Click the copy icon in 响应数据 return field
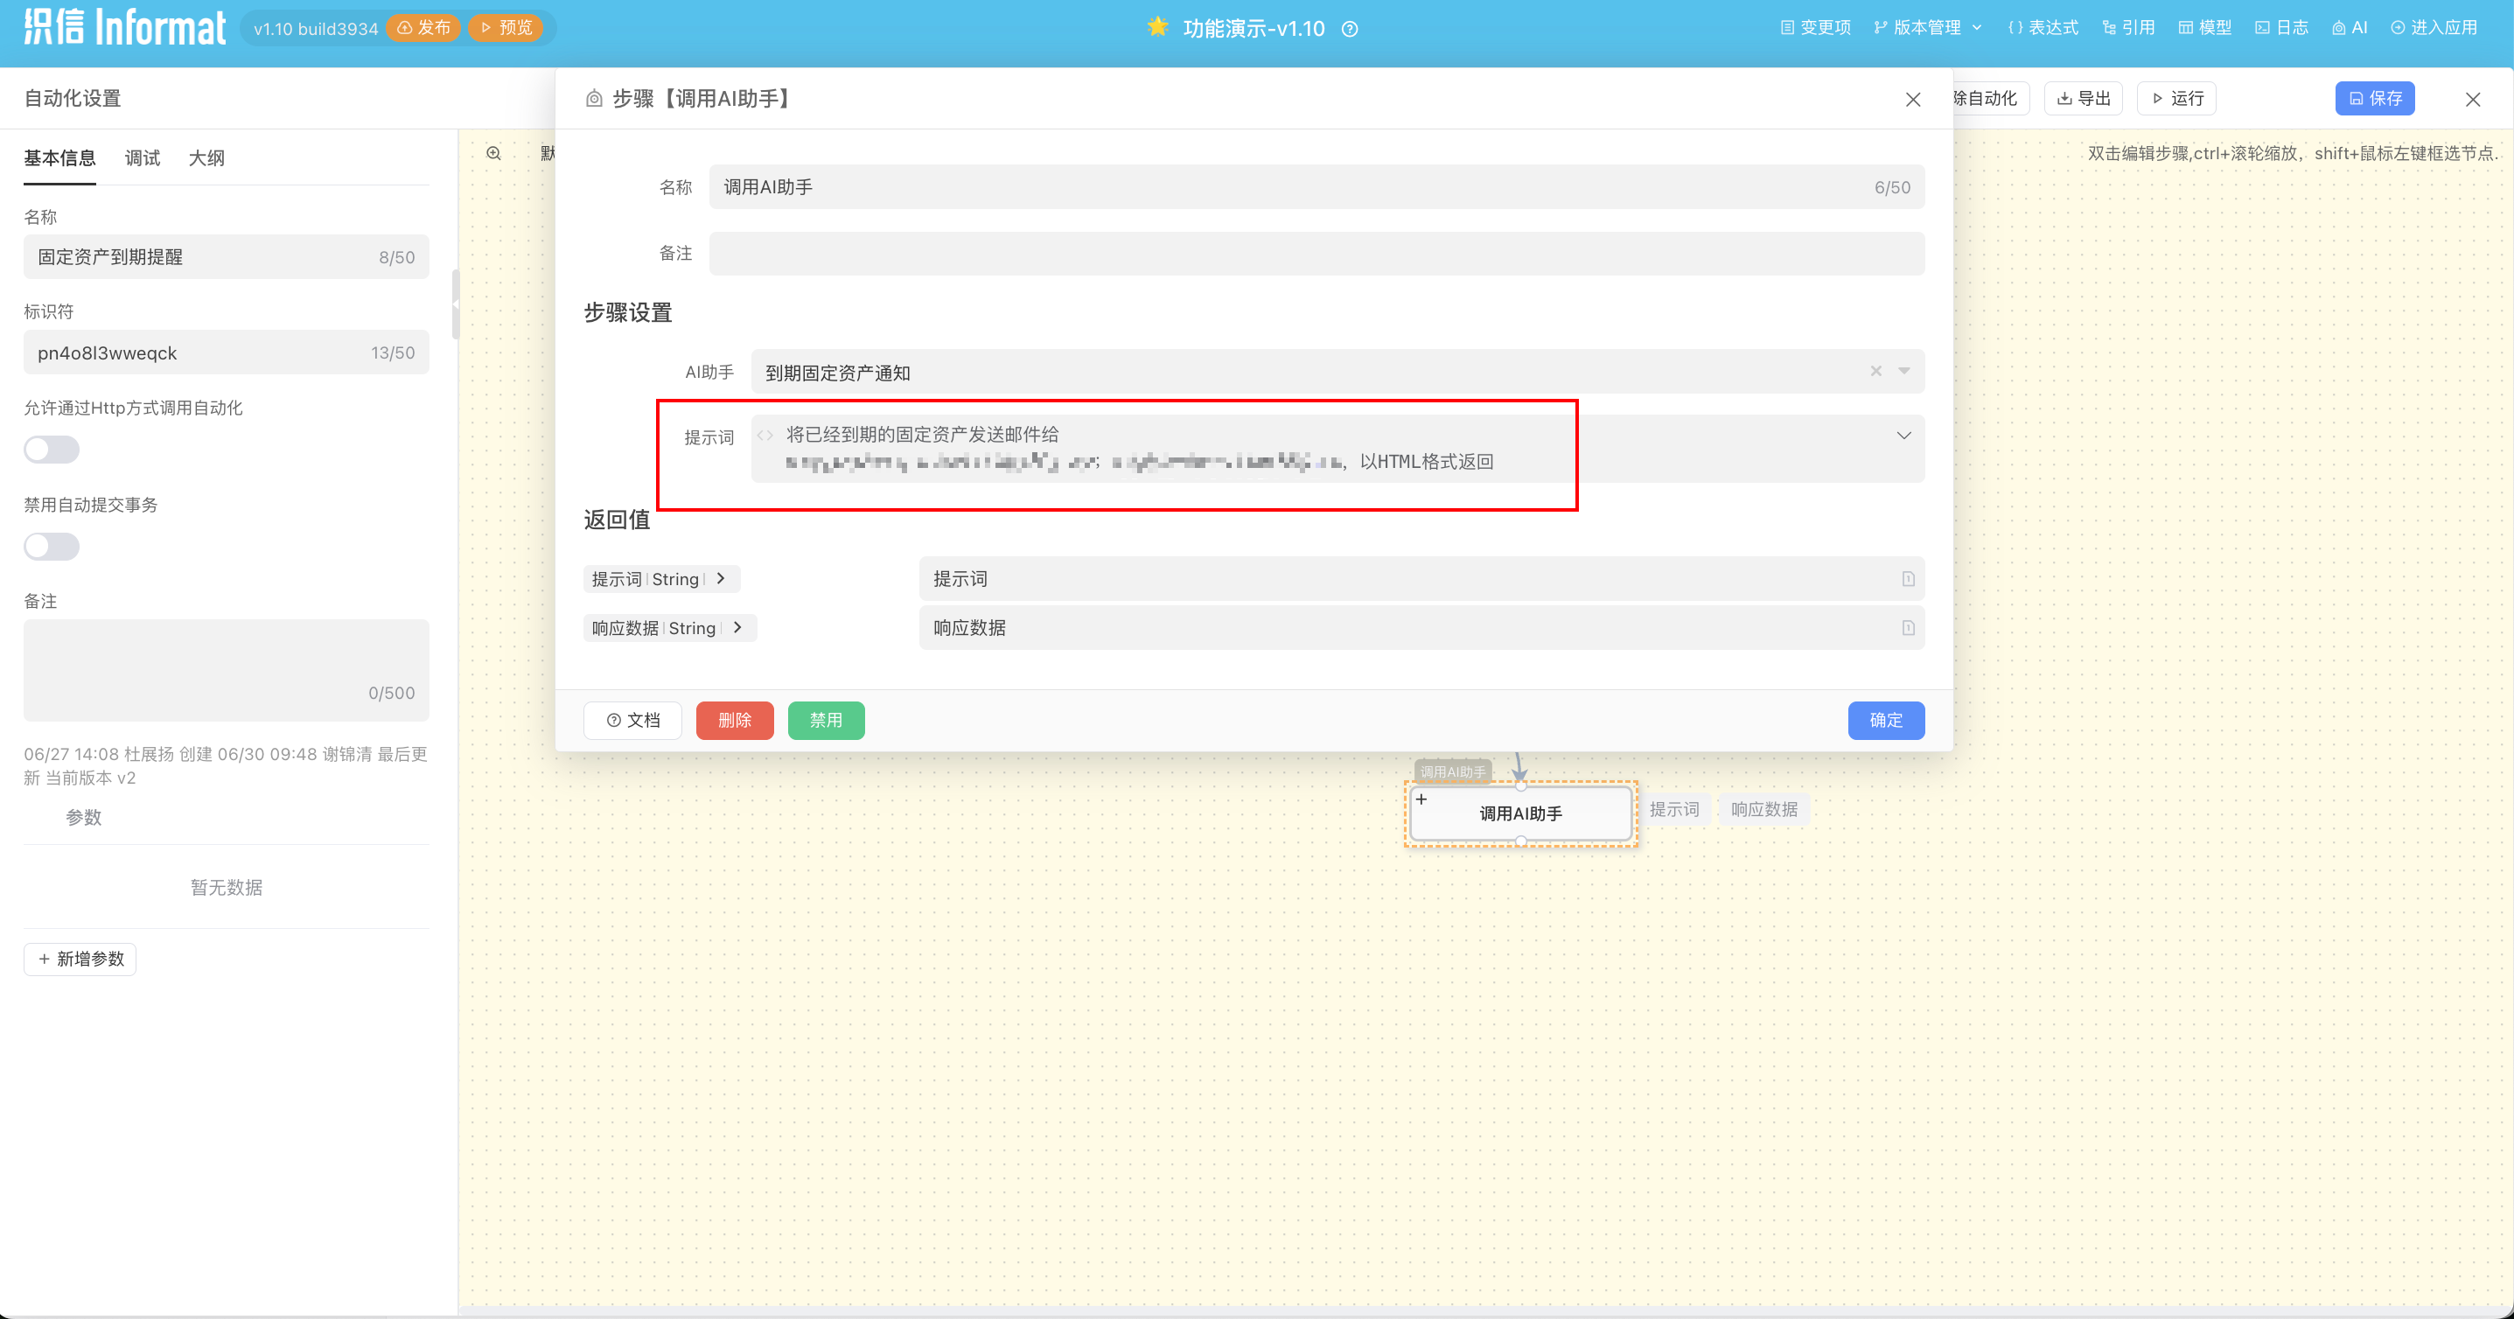The width and height of the screenshot is (2514, 1319). click(x=1907, y=627)
